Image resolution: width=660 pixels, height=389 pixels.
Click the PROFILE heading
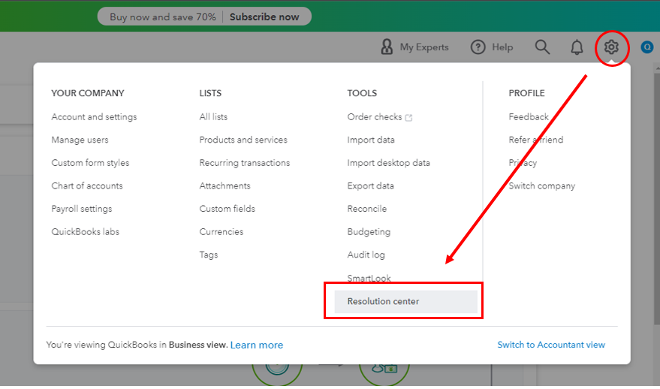tap(526, 93)
